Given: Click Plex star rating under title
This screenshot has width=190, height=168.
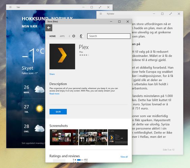Looking at the screenshot, I should click(x=84, y=55).
